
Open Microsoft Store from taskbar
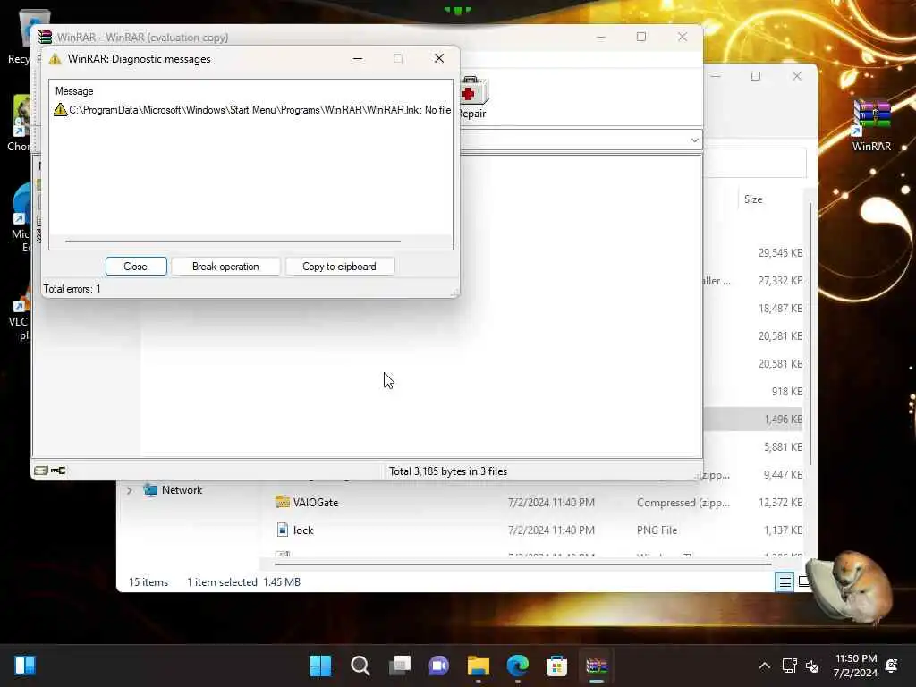(x=556, y=666)
